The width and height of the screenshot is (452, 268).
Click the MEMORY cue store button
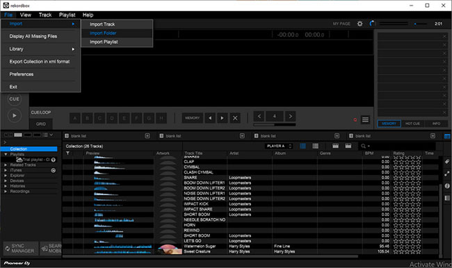192,118
